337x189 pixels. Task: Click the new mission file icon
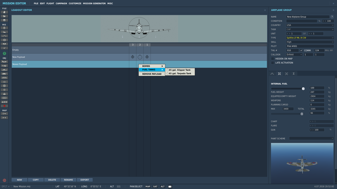4,12
